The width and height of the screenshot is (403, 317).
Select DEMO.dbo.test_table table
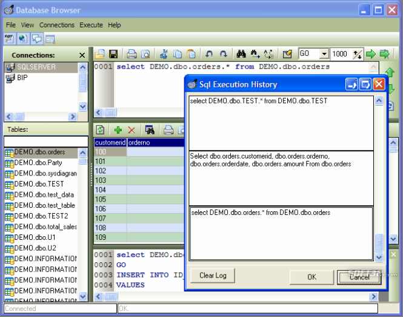click(41, 205)
